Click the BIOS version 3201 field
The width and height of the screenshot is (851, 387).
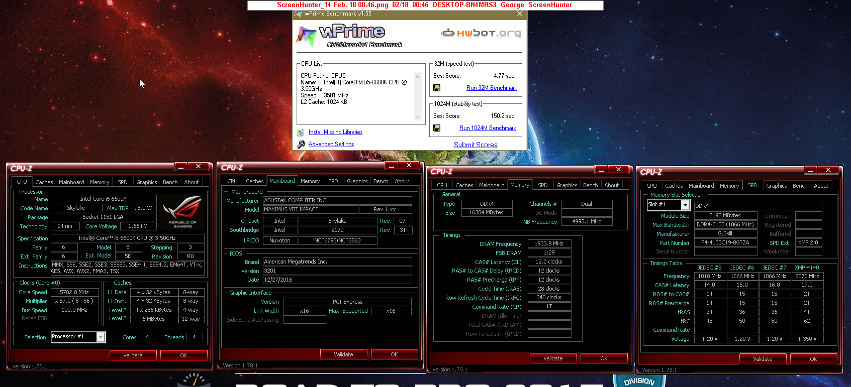(337, 271)
